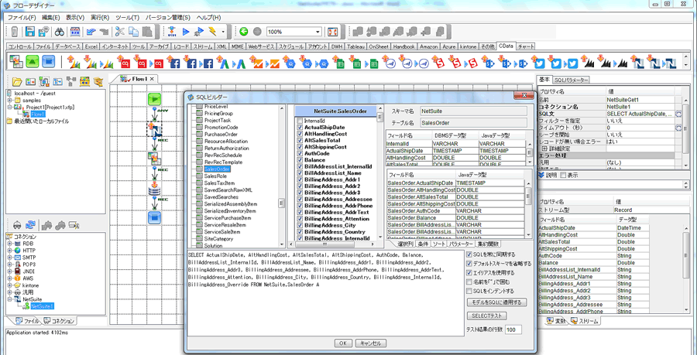The image size is (697, 355).
Task: Collapse the Project1[Project1.xfp] tree node
Action: [10, 108]
